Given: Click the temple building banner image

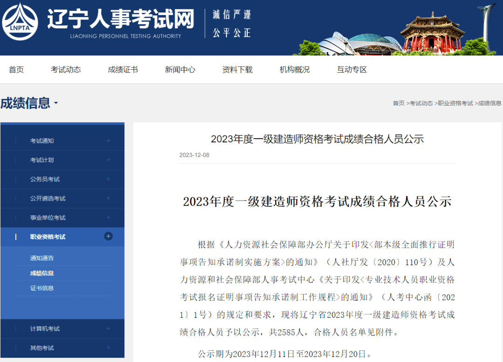Looking at the screenshot, I should tap(432, 34).
